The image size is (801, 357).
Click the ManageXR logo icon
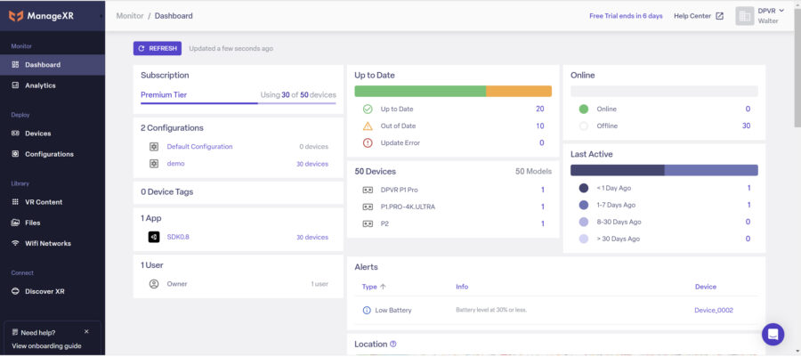pyautogui.click(x=16, y=15)
